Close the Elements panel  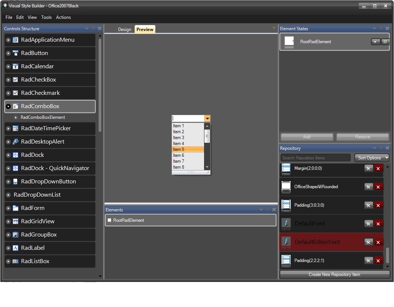[x=274, y=210]
